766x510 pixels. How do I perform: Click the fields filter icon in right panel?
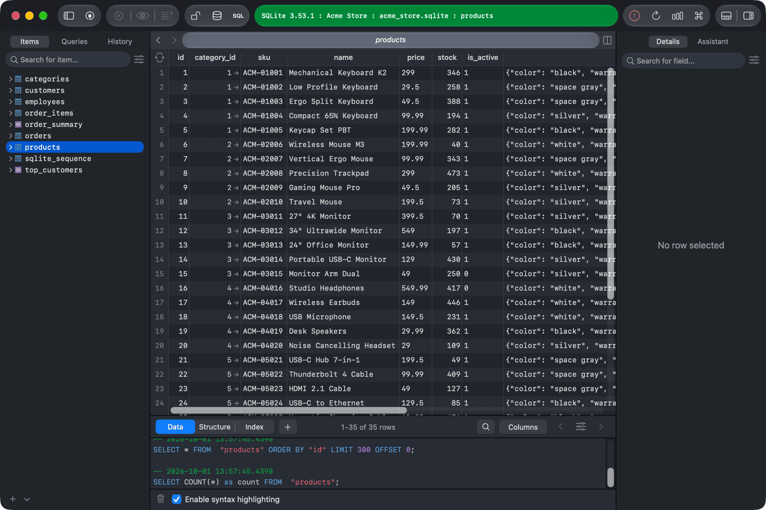tap(754, 60)
